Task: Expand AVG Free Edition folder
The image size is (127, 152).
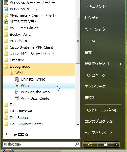Action: [39, 28]
